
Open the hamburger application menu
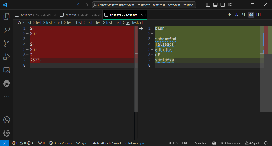pyautogui.click(x=15, y=5)
